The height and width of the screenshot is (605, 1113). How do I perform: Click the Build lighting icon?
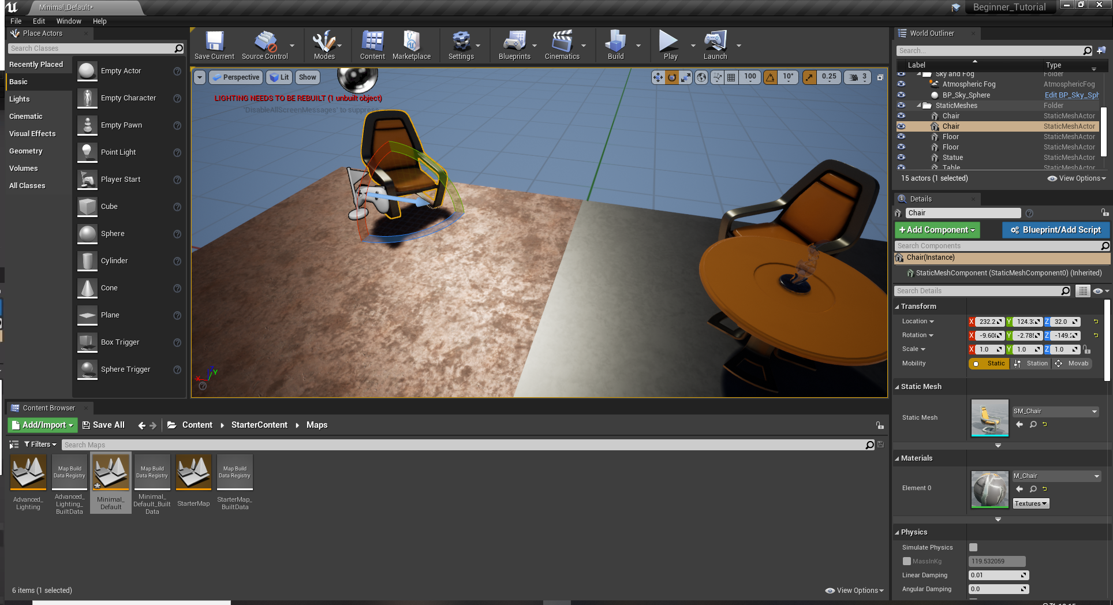click(615, 45)
